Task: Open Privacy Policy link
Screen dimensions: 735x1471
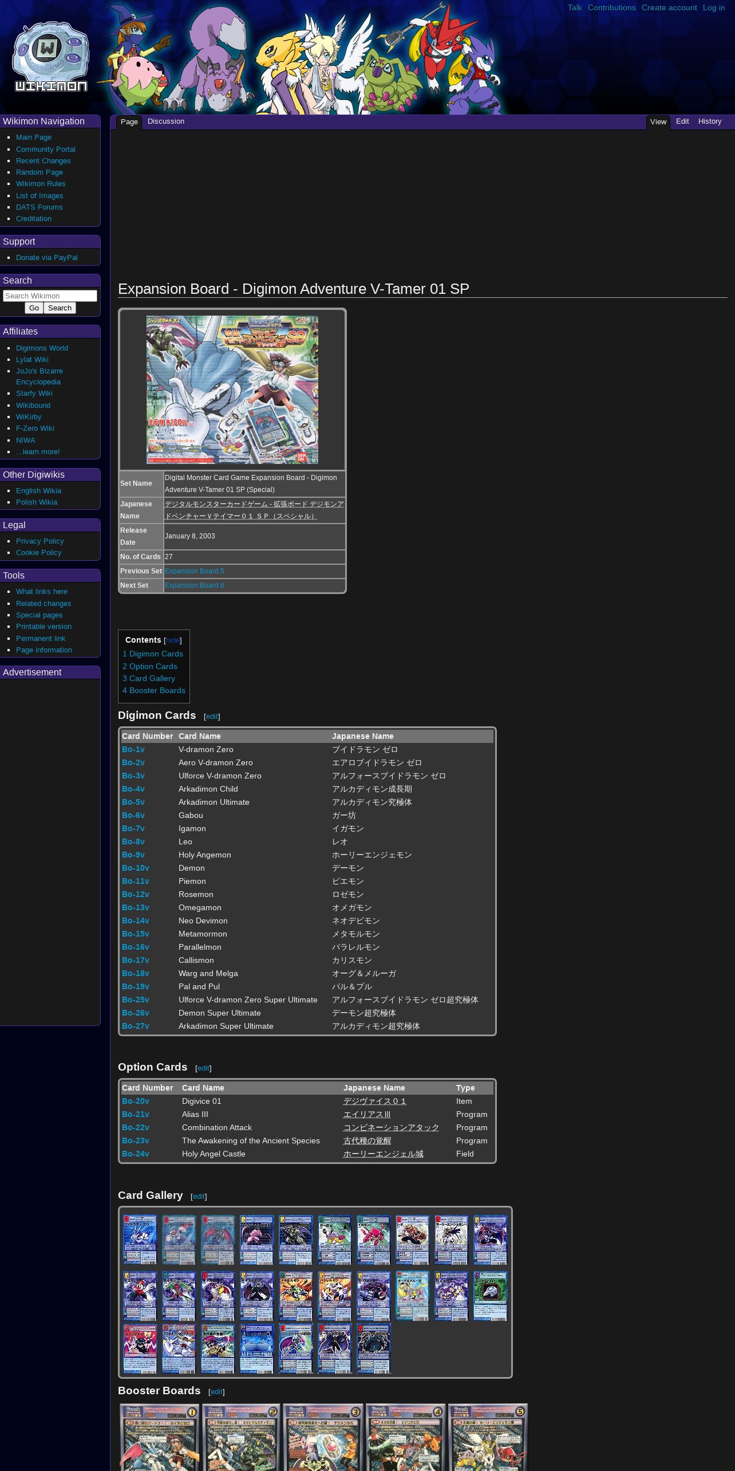Action: pyautogui.click(x=39, y=541)
